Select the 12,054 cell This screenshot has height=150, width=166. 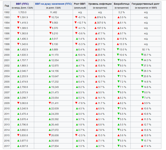(x=54, y=60)
